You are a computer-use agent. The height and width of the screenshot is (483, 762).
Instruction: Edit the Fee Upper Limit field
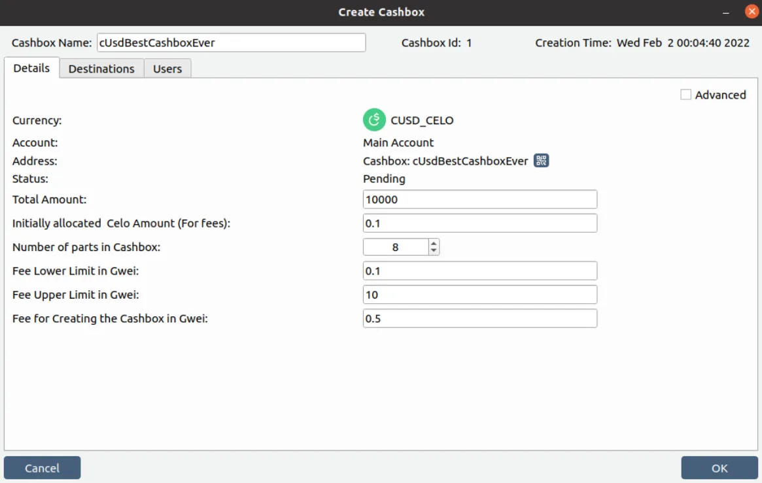[x=479, y=295]
